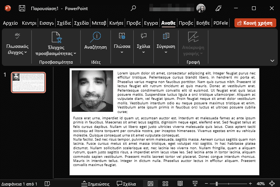Open the Γλώσσα language tools icon

[x=122, y=36]
